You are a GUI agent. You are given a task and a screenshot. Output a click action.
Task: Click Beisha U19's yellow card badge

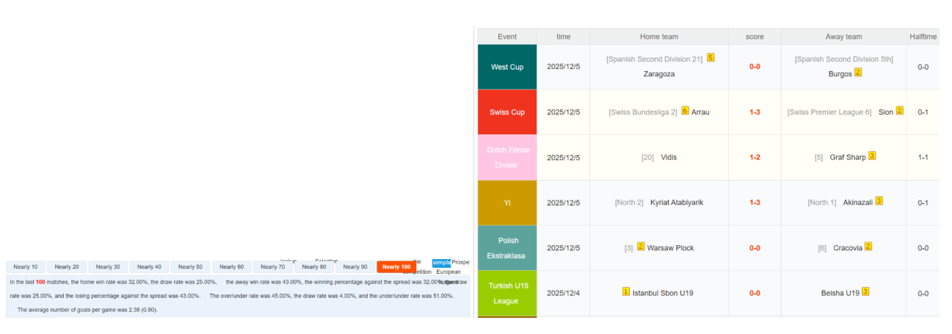(865, 291)
